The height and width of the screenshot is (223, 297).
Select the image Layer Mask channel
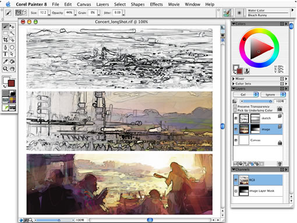click(258, 191)
